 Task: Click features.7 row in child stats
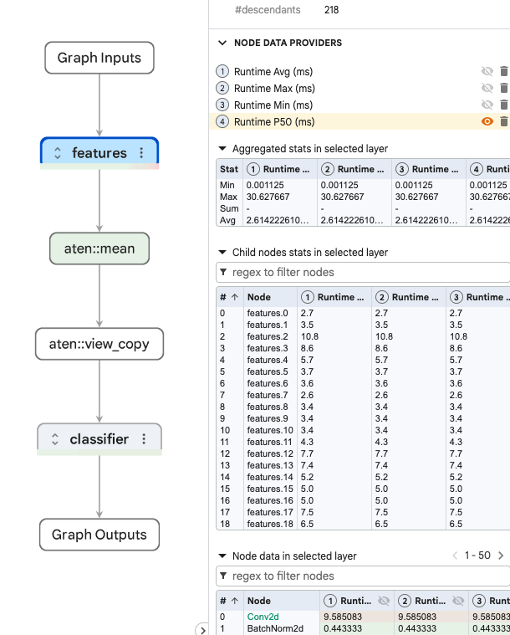(363, 395)
